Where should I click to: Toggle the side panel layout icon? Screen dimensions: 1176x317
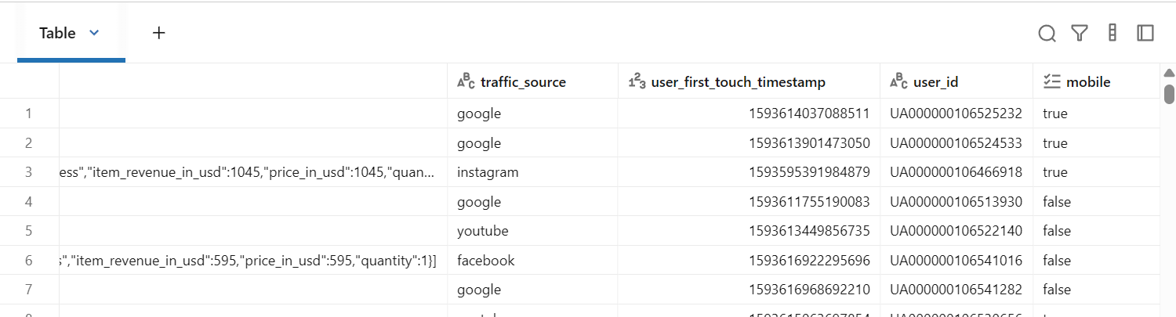tap(1145, 33)
